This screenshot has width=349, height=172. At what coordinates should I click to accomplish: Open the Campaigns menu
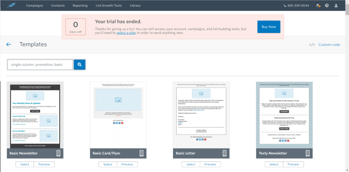coord(34,5)
